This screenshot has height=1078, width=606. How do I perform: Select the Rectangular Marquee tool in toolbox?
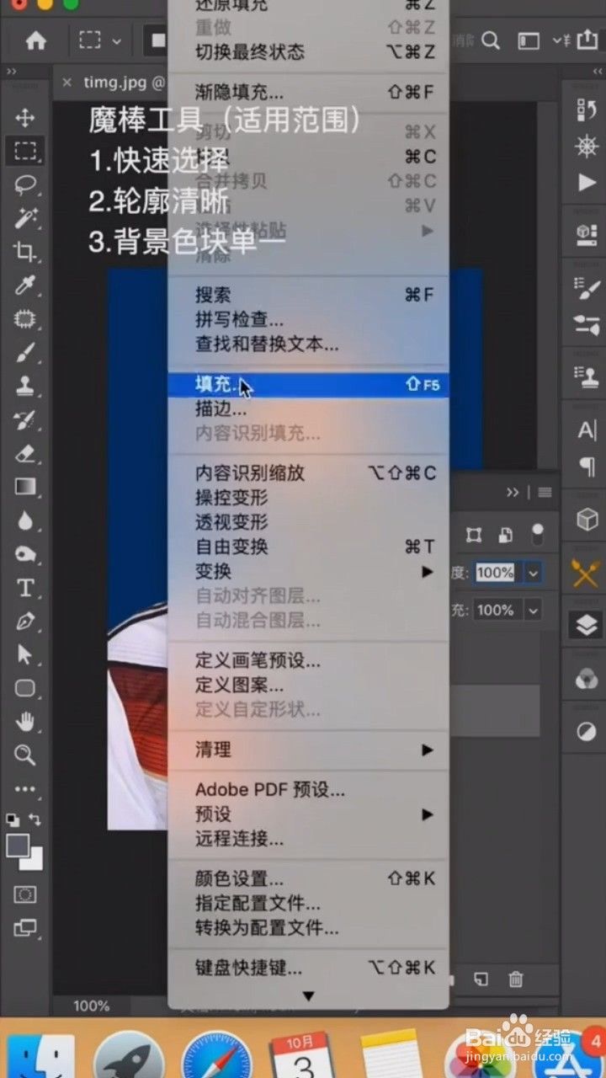tap(25, 152)
